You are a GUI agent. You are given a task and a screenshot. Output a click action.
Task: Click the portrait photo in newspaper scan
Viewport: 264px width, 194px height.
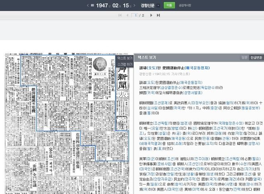coord(100,64)
